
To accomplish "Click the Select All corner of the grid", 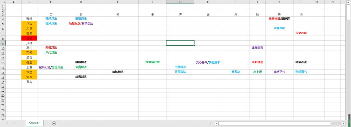I will (x=3, y=2).
